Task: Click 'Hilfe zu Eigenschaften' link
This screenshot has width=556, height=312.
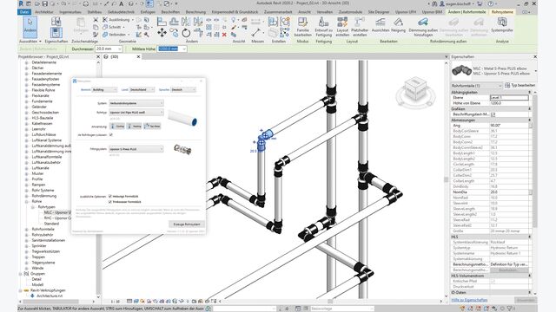Action: point(469,300)
